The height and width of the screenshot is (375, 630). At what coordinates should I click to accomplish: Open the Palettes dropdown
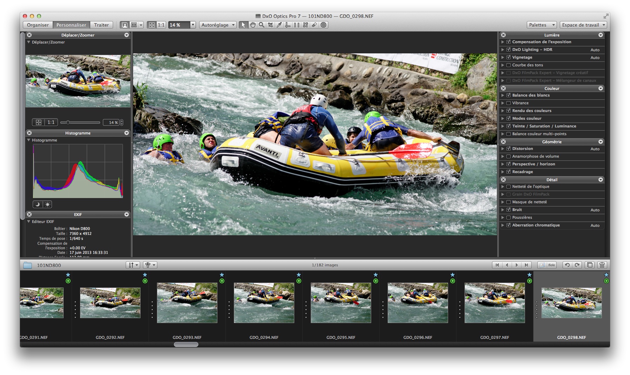(542, 25)
